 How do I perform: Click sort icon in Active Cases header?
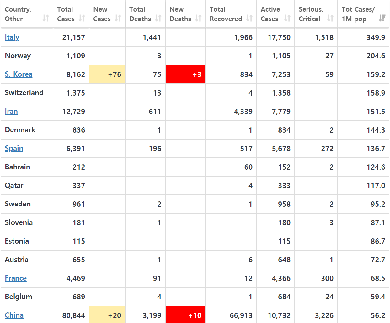287,18
